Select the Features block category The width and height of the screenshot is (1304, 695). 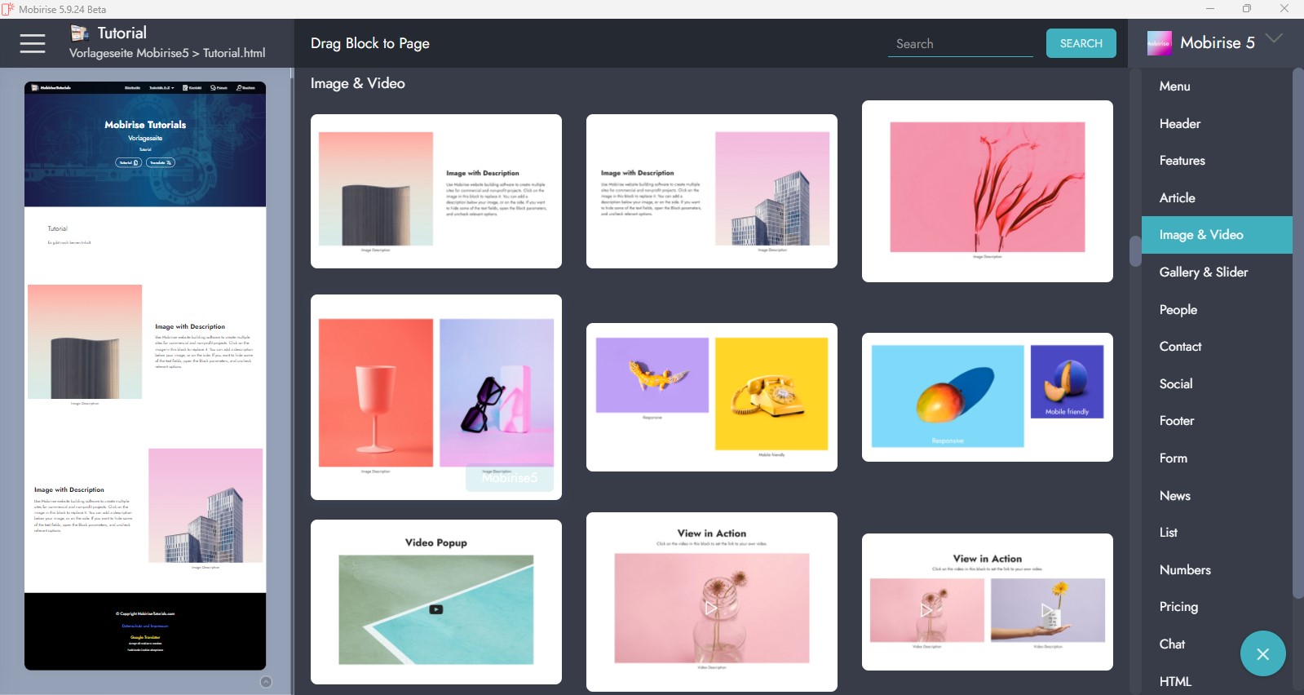(x=1182, y=161)
